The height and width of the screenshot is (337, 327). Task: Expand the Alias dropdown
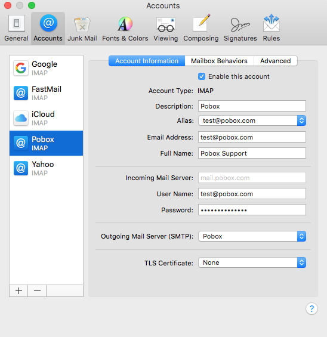click(x=252, y=120)
